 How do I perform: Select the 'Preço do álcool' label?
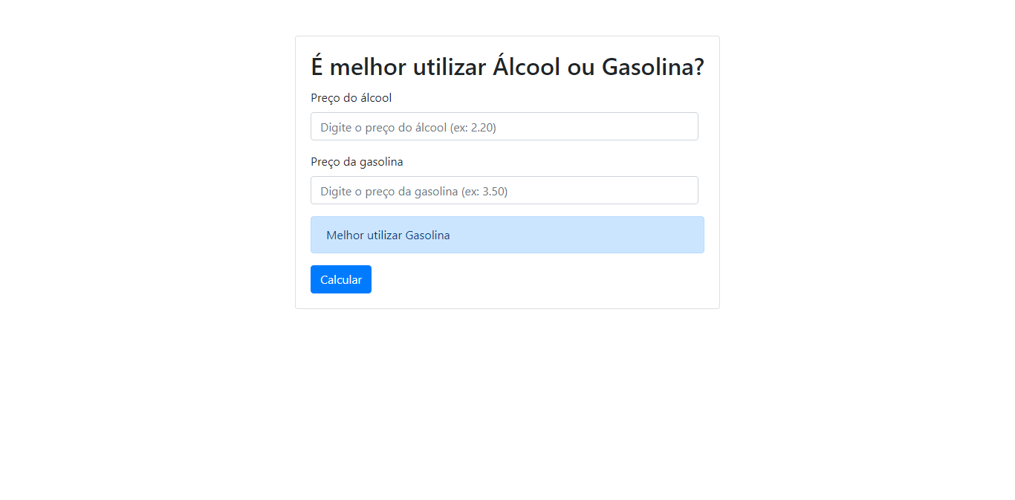pos(351,97)
